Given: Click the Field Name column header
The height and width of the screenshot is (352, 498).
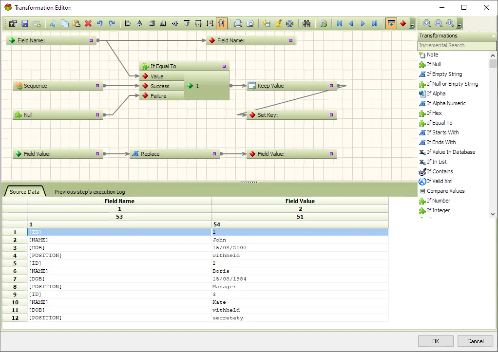Looking at the screenshot, I should (x=119, y=201).
